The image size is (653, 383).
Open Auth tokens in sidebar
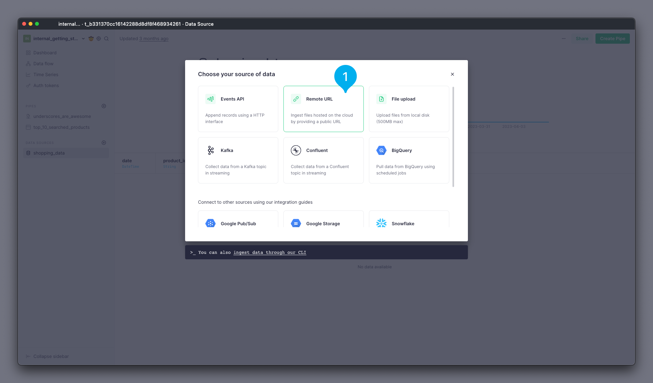coord(66,85)
